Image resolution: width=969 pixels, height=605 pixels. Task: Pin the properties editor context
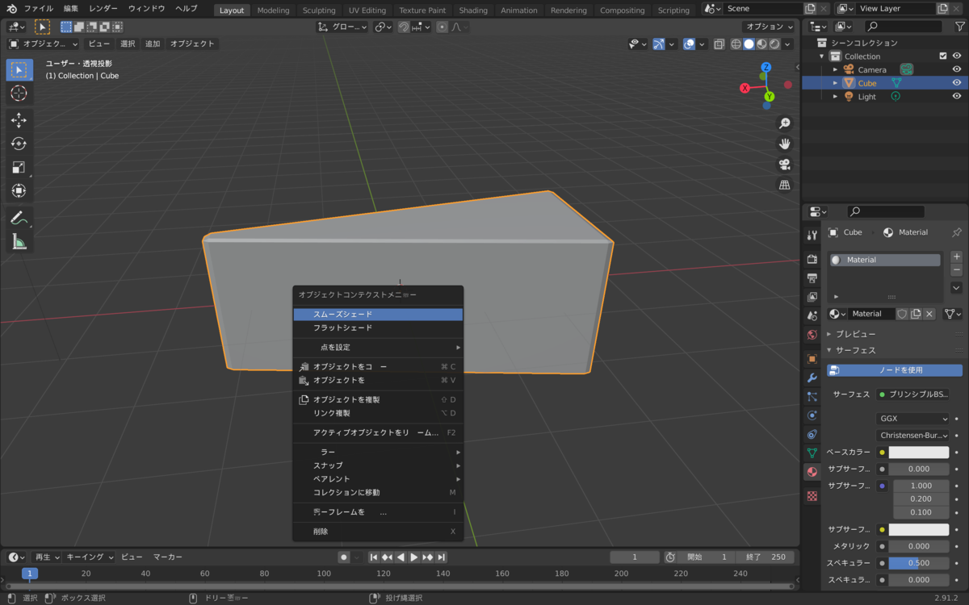pyautogui.click(x=957, y=232)
